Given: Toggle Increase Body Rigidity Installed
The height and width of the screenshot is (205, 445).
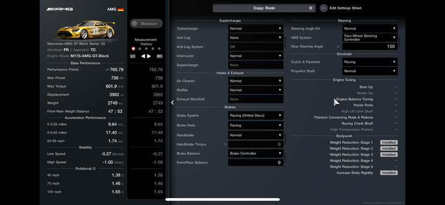Looking at the screenshot, I should click(x=389, y=173).
